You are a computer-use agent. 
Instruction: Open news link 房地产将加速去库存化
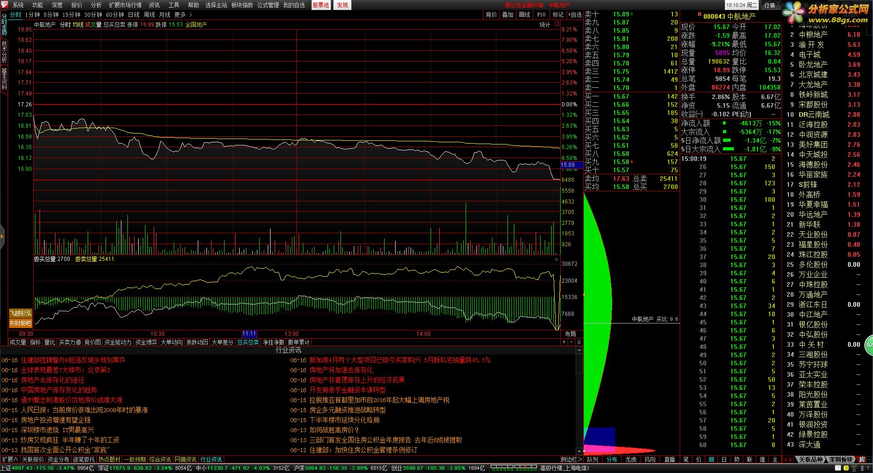click(x=341, y=370)
